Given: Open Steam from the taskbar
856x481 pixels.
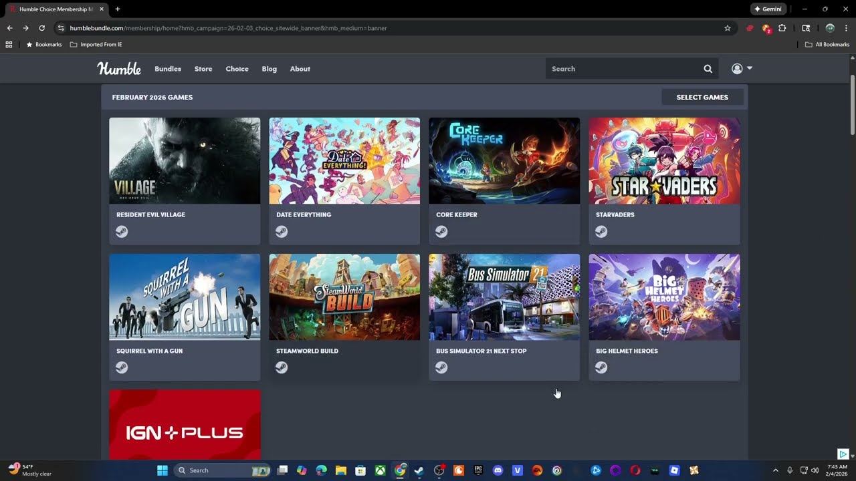Looking at the screenshot, I should (419, 470).
